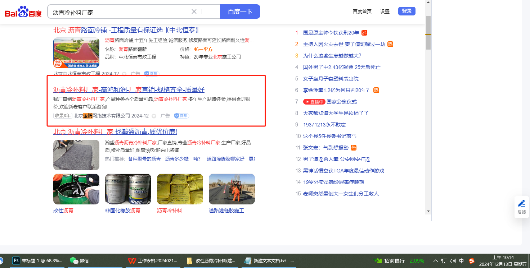Open hot search 女子坐月子套塑料袋出院
Viewport: 530px width, 268px height.
331,79
